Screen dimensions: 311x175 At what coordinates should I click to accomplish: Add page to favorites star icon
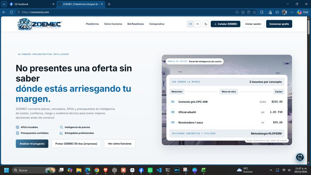coord(255,12)
